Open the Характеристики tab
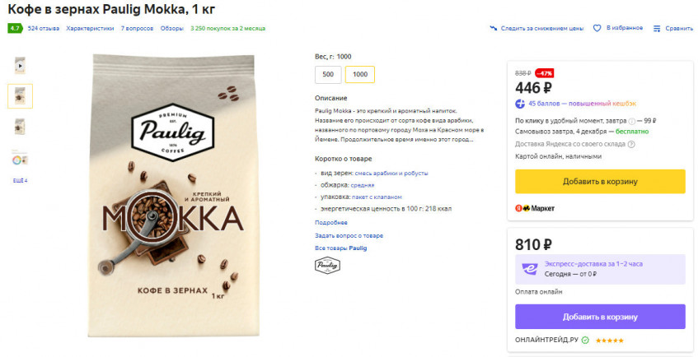Screen dimensions: 698x357 click(90, 28)
